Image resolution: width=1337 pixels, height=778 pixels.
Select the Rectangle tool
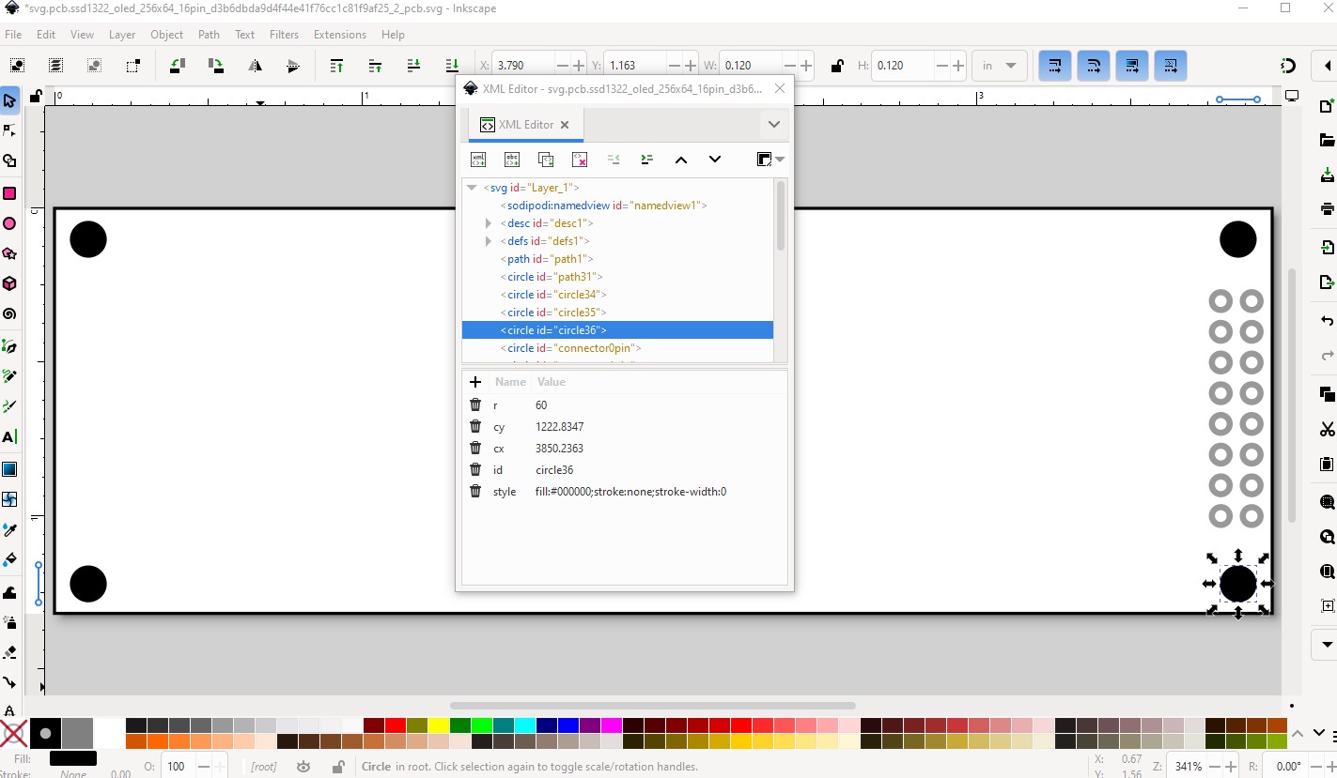(x=9, y=193)
